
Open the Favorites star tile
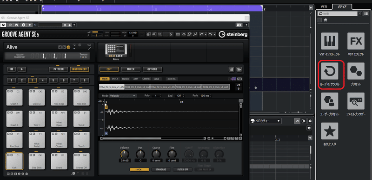click(330, 131)
